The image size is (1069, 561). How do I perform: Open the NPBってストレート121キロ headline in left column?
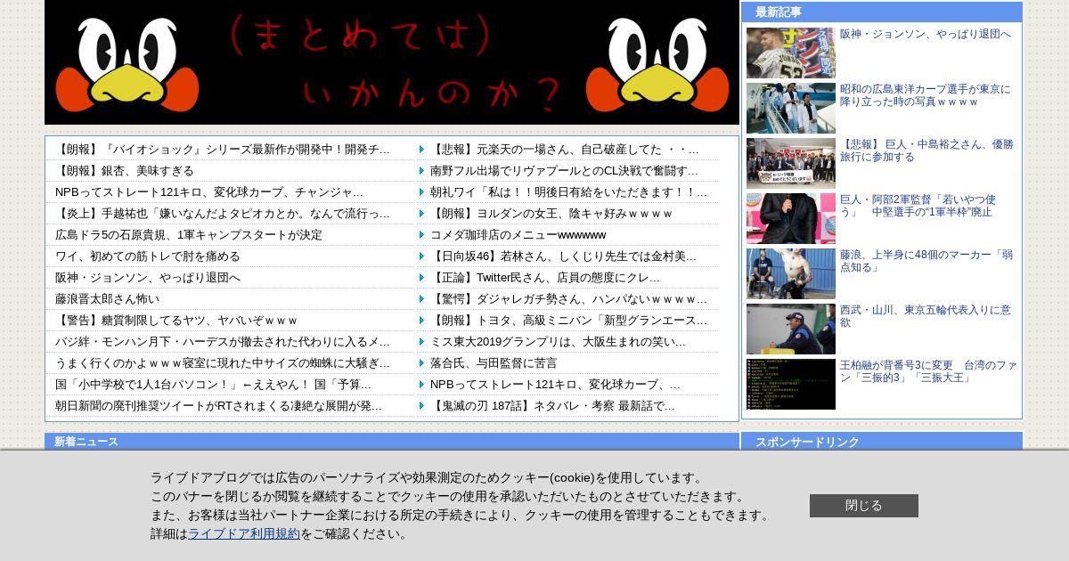pyautogui.click(x=209, y=192)
